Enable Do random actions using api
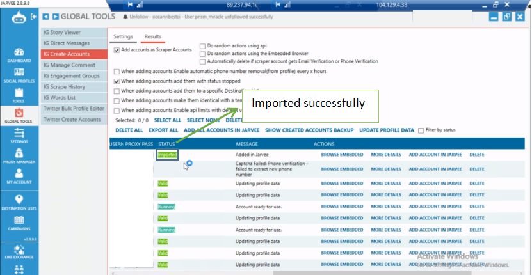The image size is (532, 275). pos(202,46)
